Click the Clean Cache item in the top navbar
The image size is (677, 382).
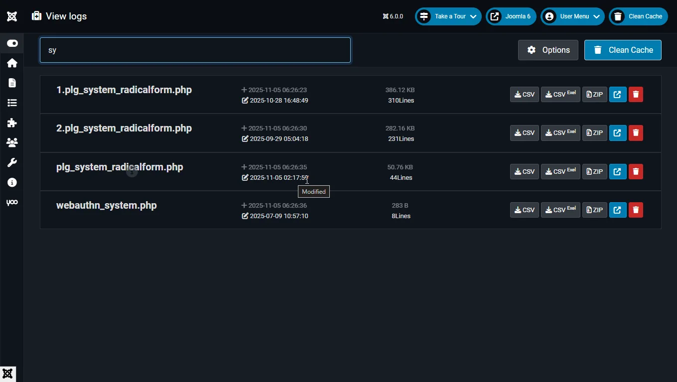point(638,16)
